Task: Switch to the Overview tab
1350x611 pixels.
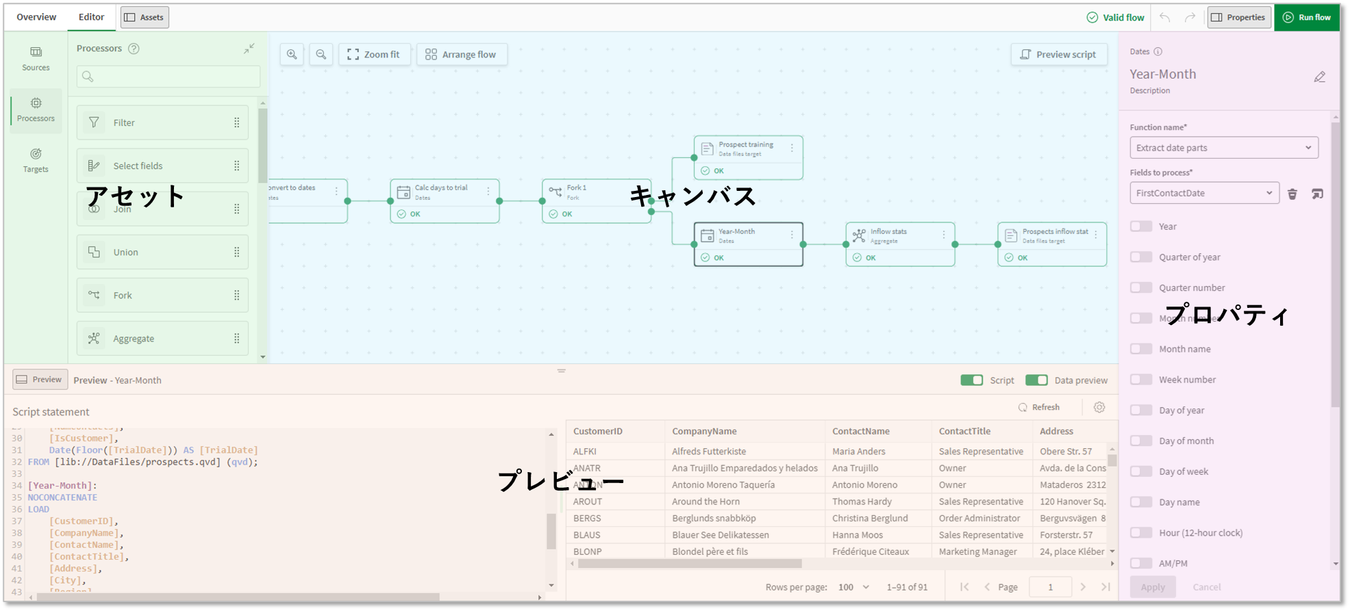Action: click(x=36, y=17)
